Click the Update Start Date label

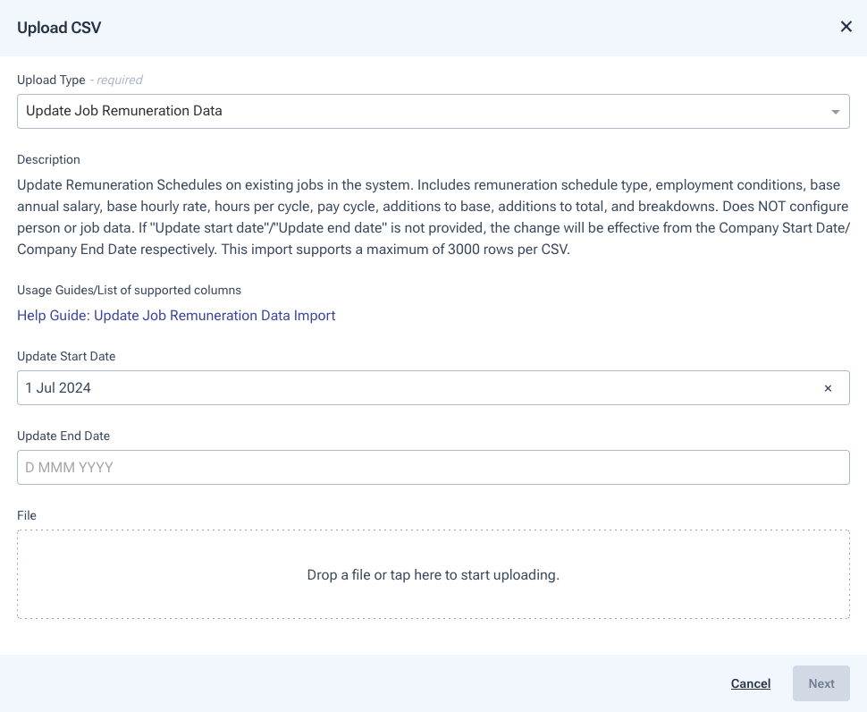click(66, 356)
